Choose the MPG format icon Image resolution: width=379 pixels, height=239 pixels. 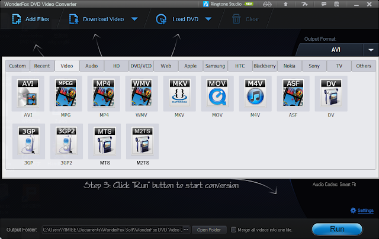tap(66, 93)
